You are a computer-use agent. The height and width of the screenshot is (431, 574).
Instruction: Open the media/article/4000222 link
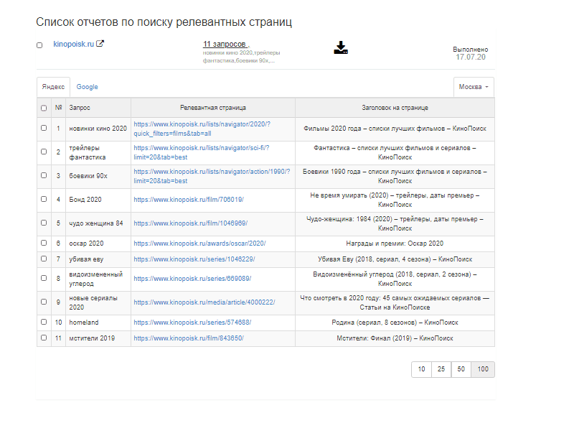(x=204, y=302)
